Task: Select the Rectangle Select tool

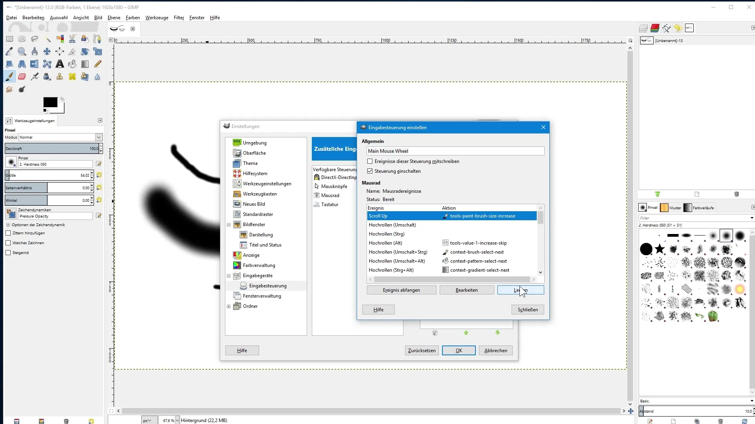Action: (x=9, y=39)
